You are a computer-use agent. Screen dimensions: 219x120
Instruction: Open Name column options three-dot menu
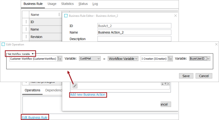pos(59,15)
